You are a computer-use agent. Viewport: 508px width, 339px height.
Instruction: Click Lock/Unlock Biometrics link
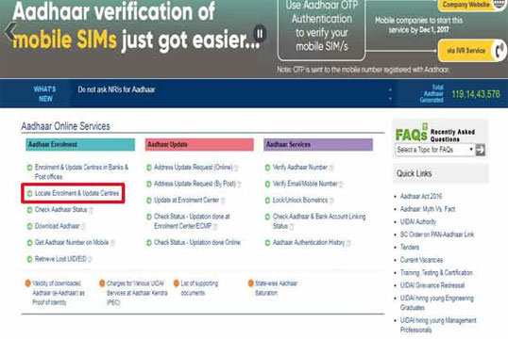[x=300, y=201]
